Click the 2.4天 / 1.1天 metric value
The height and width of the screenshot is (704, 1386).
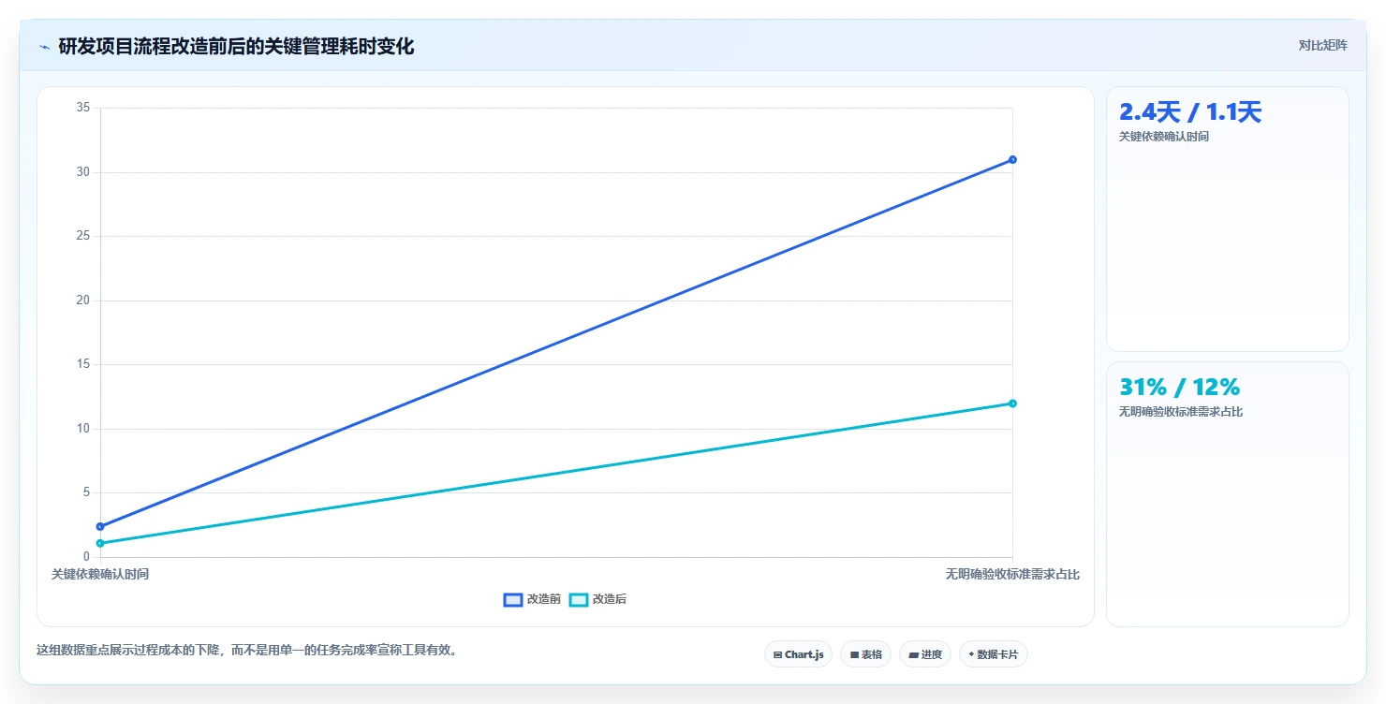1190,112
